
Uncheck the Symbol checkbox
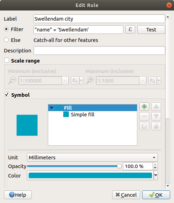point(7,94)
